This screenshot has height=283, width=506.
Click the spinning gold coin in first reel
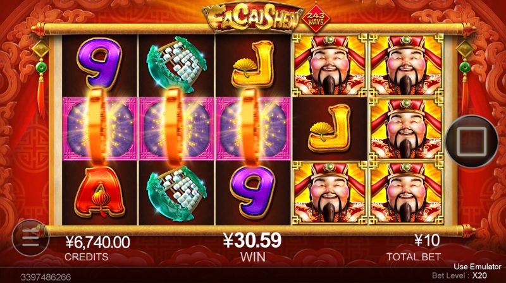97,128
